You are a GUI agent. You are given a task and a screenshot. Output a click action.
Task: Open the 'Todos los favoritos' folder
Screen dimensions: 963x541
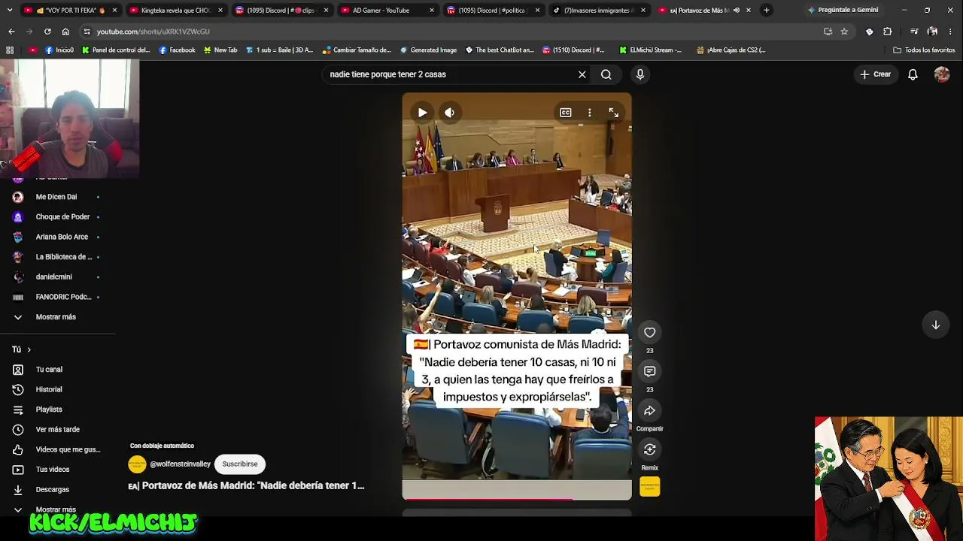tap(924, 50)
